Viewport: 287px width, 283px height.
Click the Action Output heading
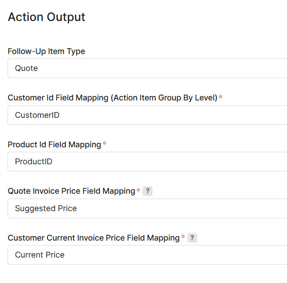(x=46, y=17)
